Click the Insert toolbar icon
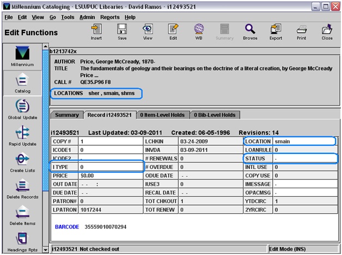This screenshot has height=255, width=342. point(96,32)
